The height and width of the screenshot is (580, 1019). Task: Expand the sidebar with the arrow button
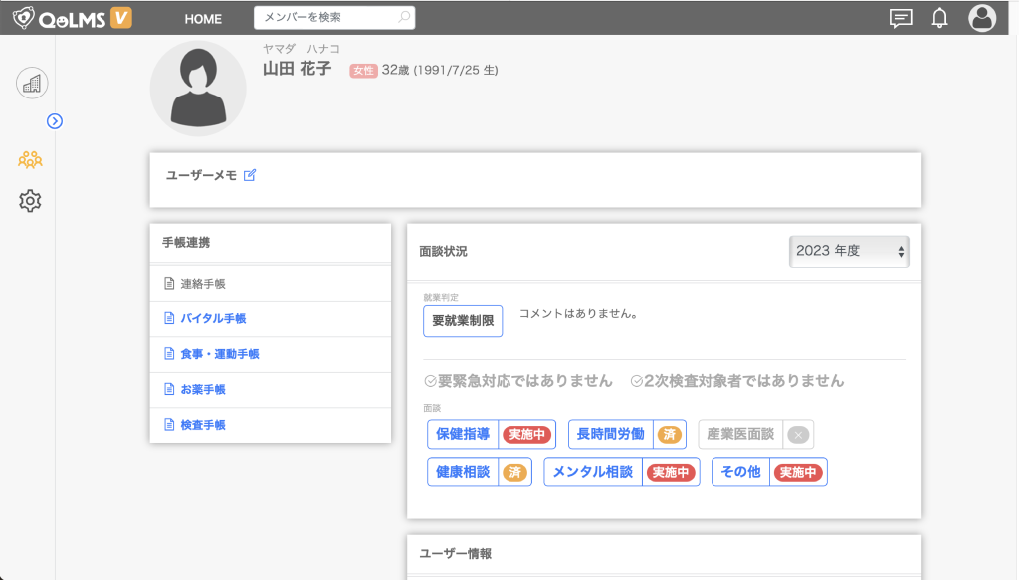pos(55,121)
